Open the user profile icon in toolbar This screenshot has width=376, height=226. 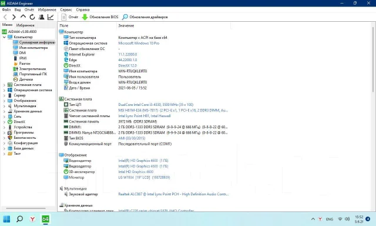tap(41, 17)
